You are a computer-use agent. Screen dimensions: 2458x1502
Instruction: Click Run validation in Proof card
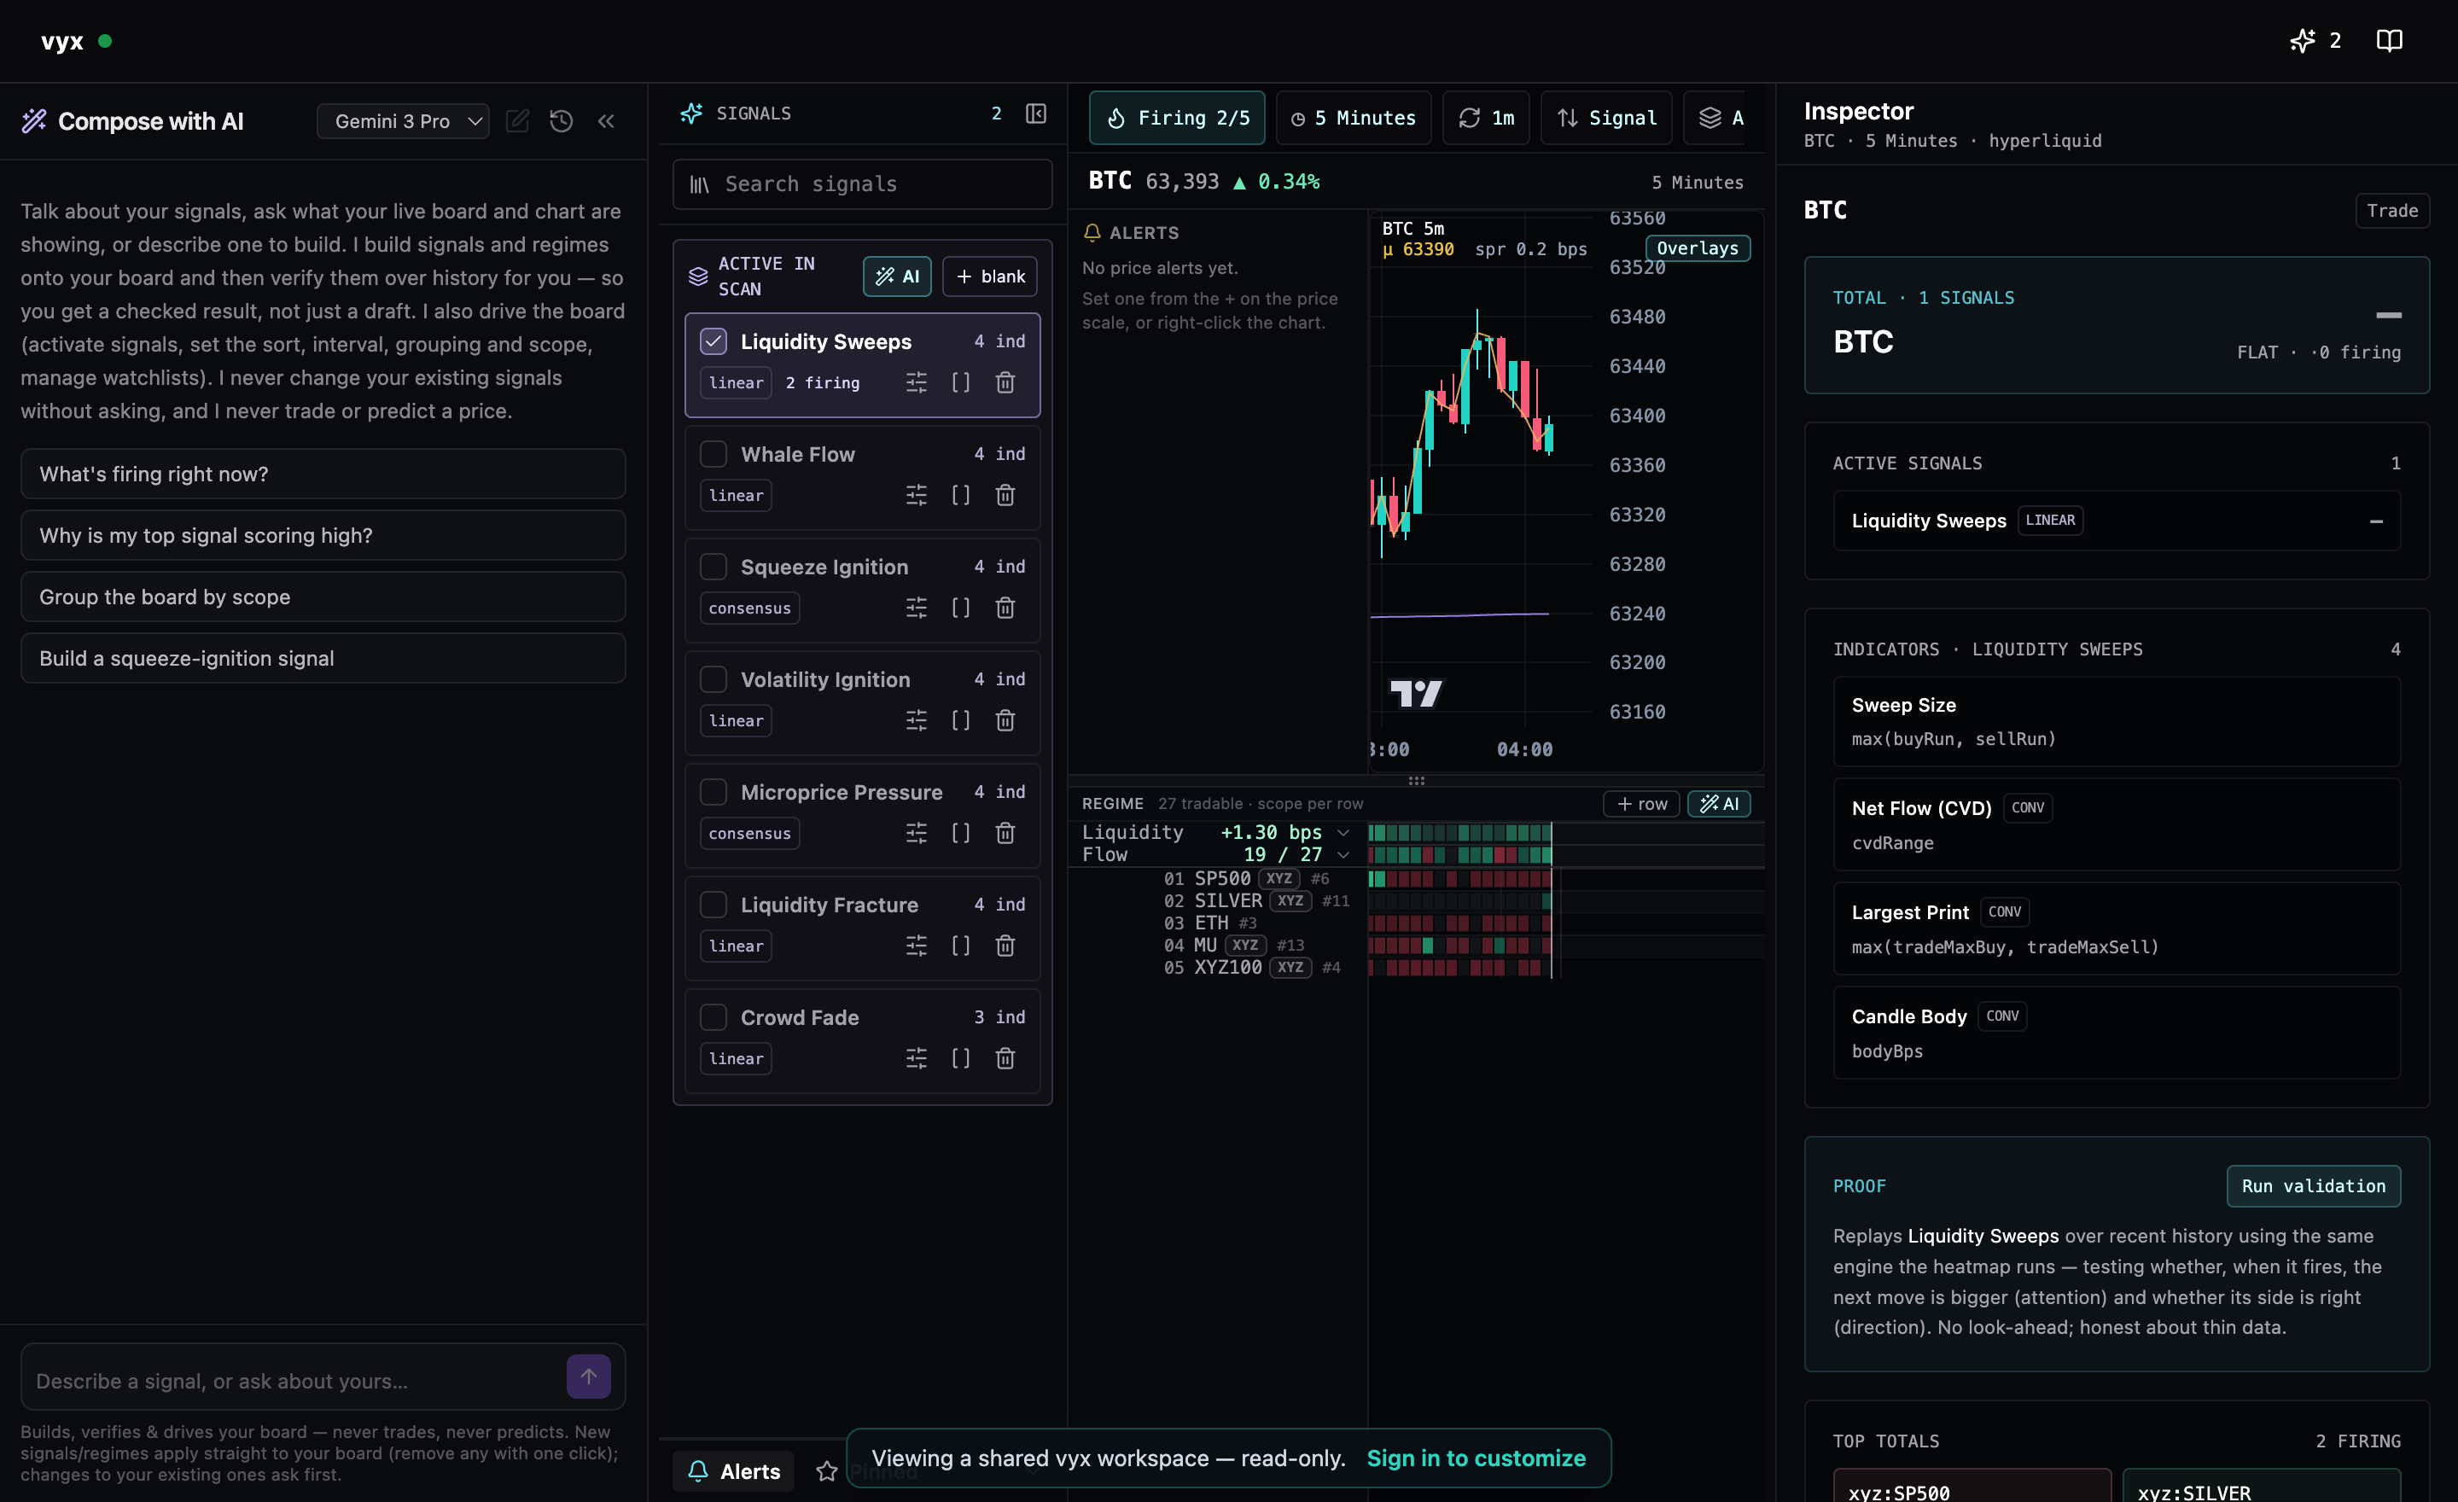pyautogui.click(x=2314, y=1186)
